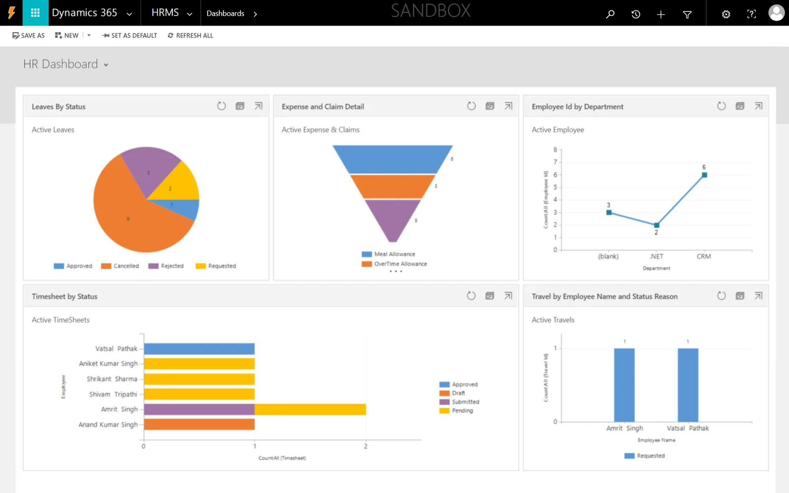Enlarge the Employee Id by Department chart
789x493 pixels.
tap(758, 106)
